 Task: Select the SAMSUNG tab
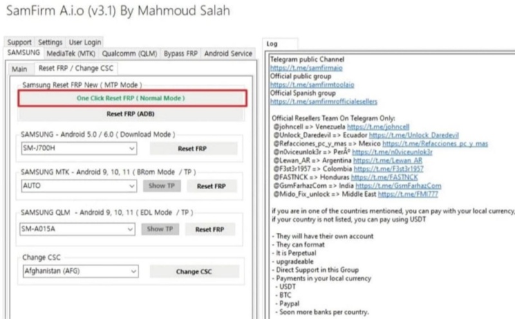point(24,53)
